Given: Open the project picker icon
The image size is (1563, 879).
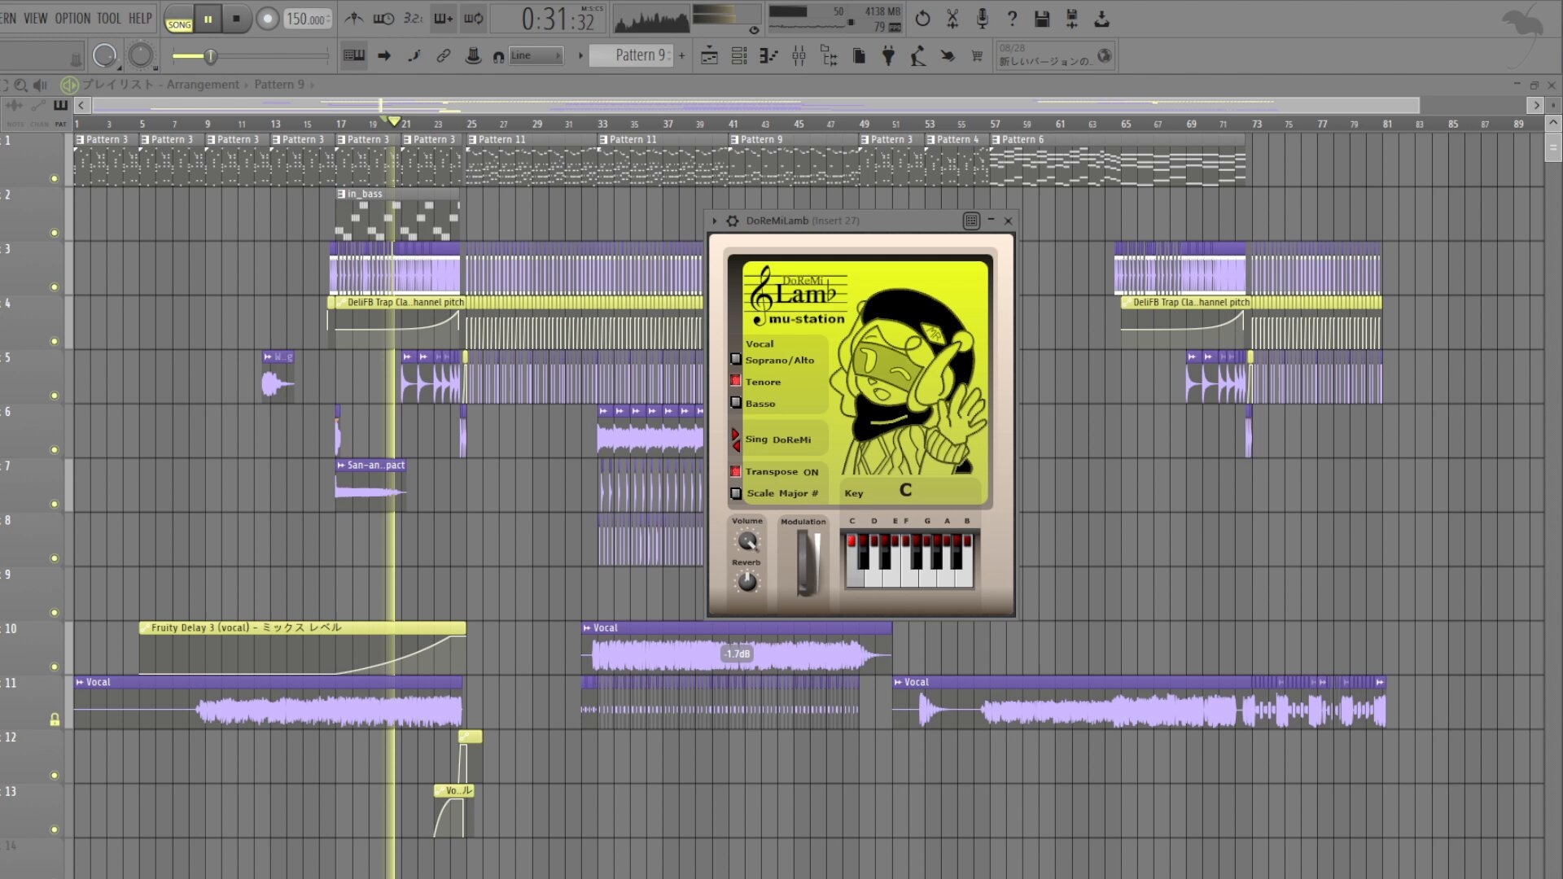Looking at the screenshot, I should point(859,55).
